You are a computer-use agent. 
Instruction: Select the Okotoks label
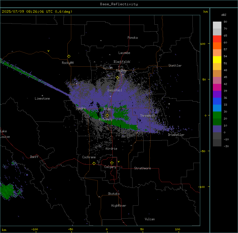click(114, 194)
